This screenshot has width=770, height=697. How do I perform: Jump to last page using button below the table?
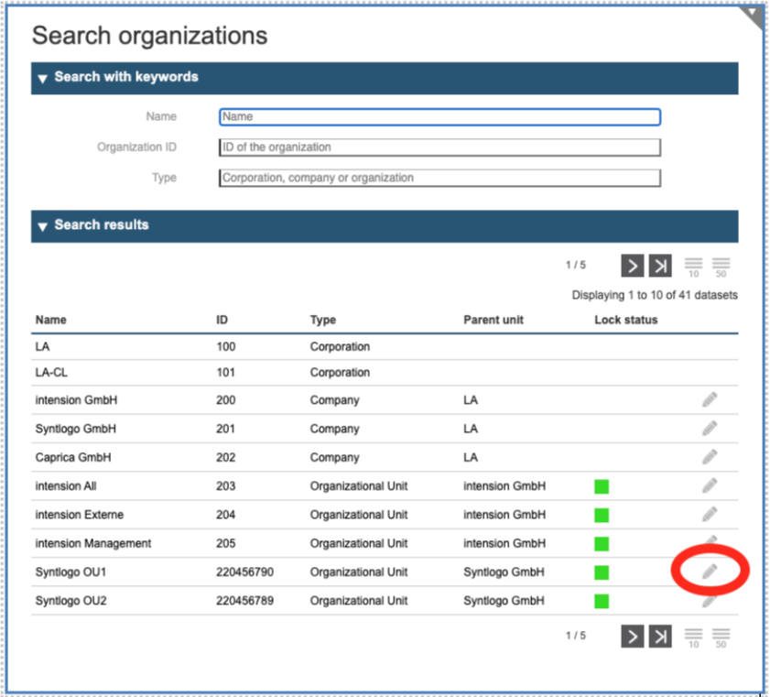pos(660,636)
